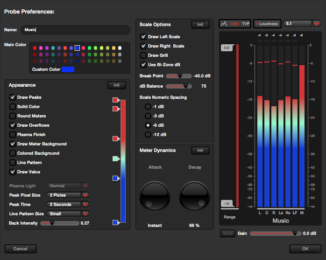Enable the Draw Peaks checkbox
The height and width of the screenshot is (260, 326).
(13, 97)
